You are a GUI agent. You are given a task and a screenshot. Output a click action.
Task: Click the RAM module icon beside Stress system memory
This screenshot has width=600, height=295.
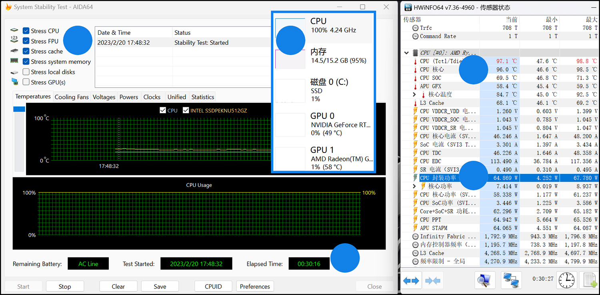[14, 61]
